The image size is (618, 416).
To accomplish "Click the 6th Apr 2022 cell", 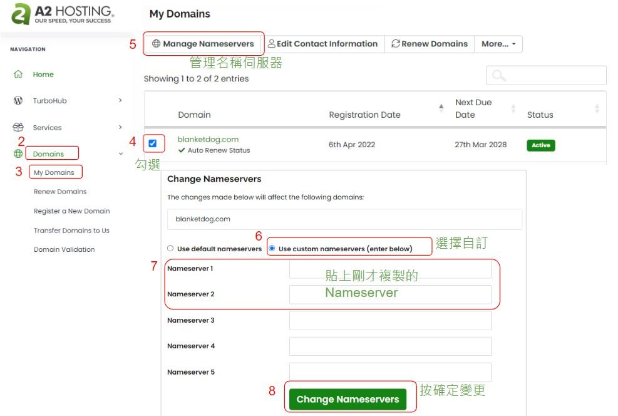I will tap(352, 145).
